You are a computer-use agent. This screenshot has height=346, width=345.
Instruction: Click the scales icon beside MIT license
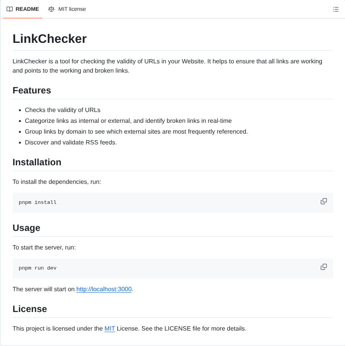click(x=51, y=9)
